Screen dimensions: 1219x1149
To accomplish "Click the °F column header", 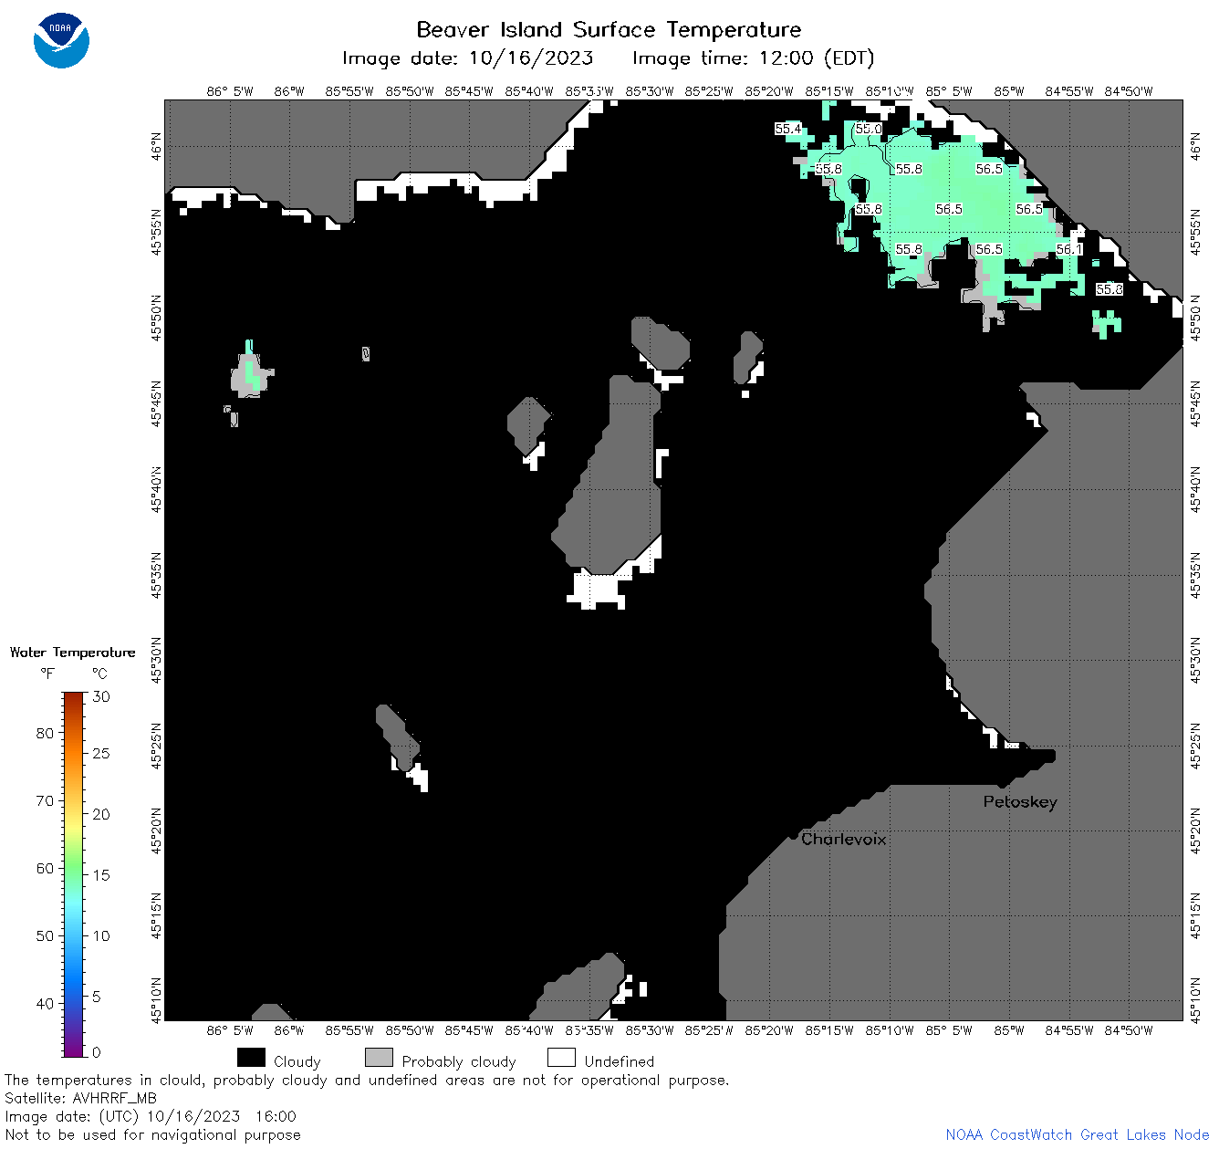I will point(47,674).
